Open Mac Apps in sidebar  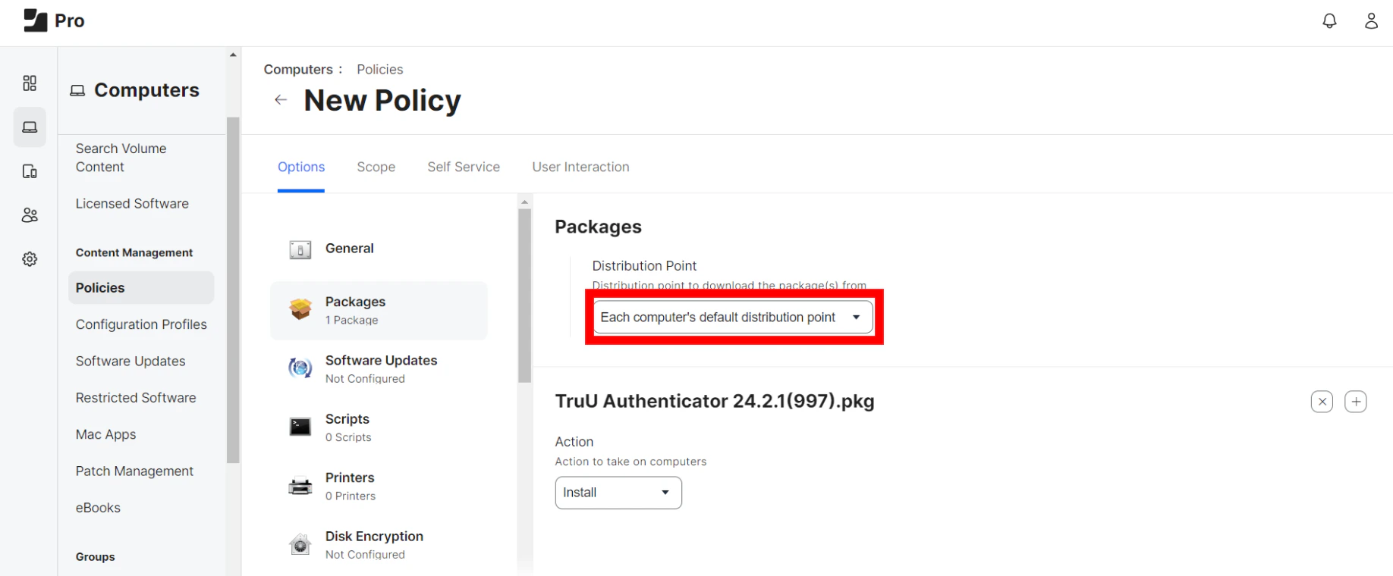click(105, 435)
